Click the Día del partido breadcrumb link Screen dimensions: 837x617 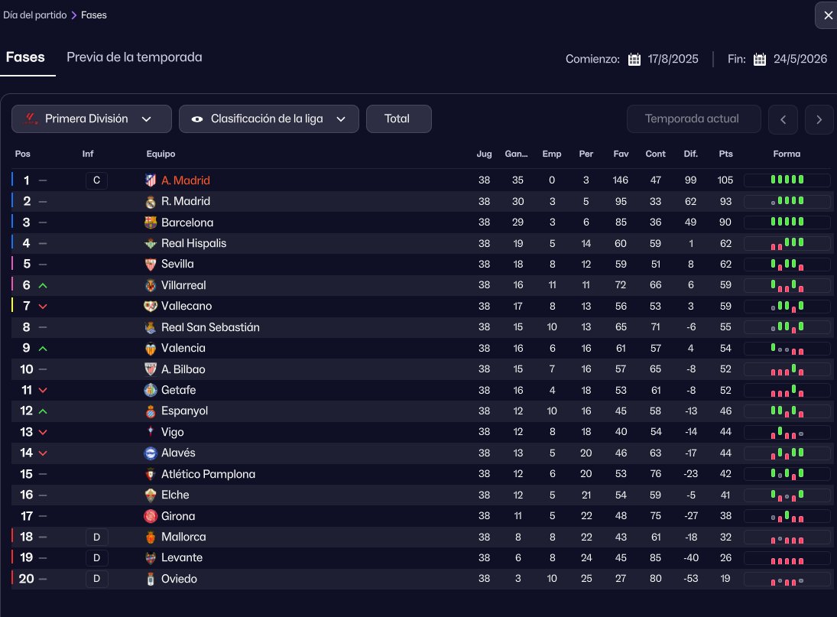(x=34, y=15)
